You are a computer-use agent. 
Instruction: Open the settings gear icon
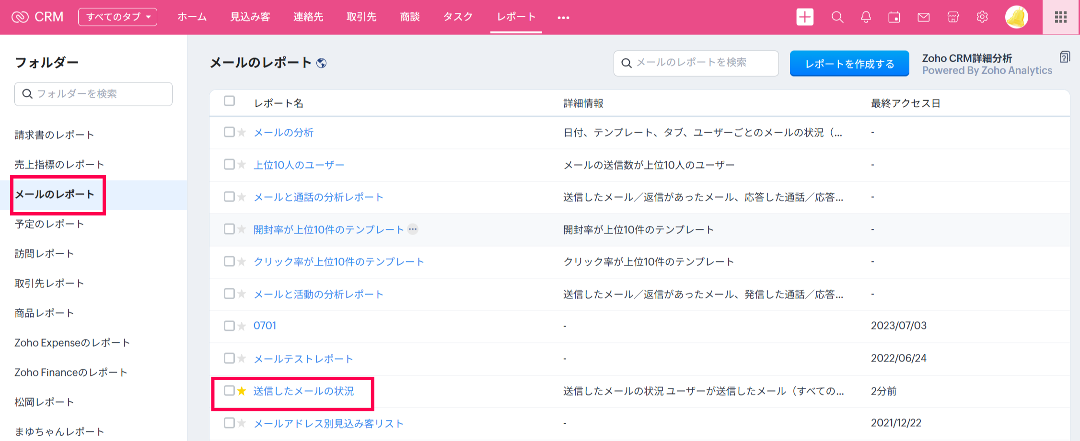[982, 17]
